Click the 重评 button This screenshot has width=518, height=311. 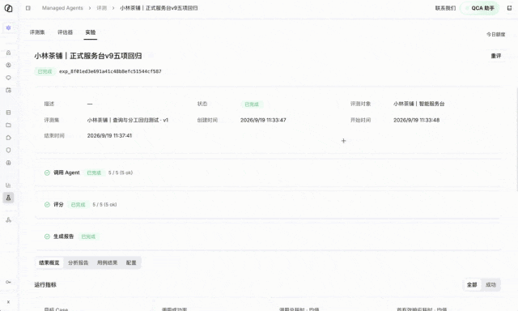tap(496, 56)
